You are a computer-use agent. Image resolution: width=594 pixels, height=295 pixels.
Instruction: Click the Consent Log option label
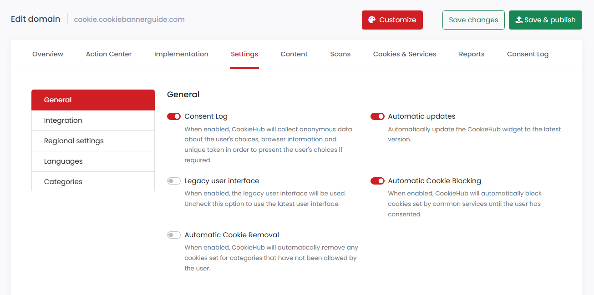coord(206,116)
